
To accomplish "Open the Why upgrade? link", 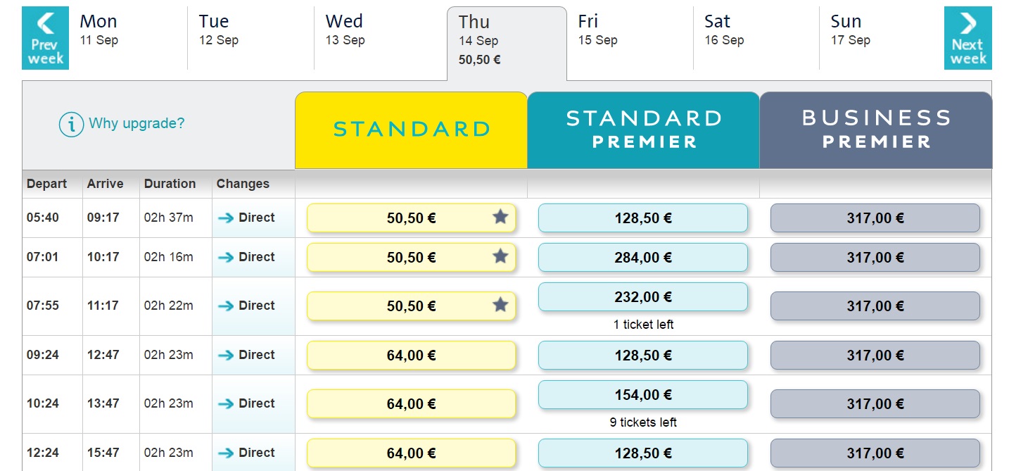I will point(137,124).
